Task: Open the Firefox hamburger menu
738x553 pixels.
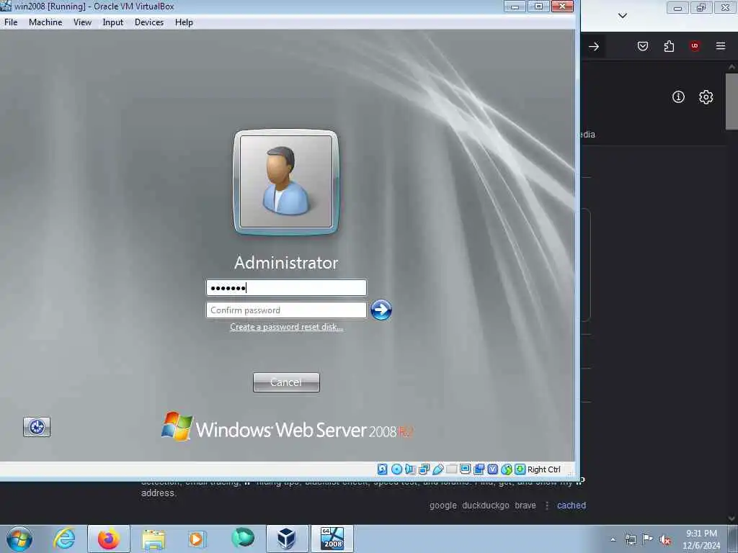Action: click(x=721, y=46)
